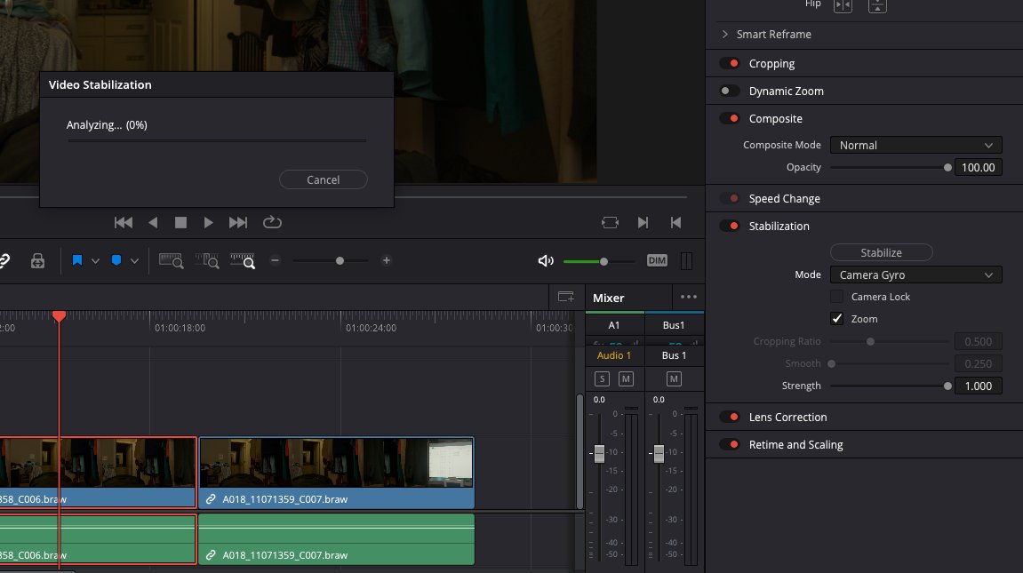Select the red-outlined C006.braw video clip
The width and height of the screenshot is (1023, 573).
(98, 473)
